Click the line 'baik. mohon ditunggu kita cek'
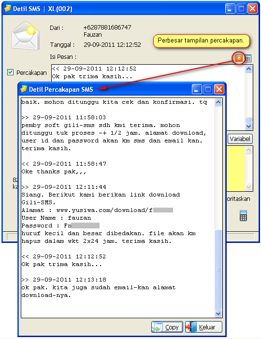Image resolution: width=261 pixels, height=339 pixels. coord(114,102)
